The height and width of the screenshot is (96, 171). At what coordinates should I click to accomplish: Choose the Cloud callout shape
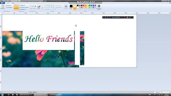(x=53, y=9)
